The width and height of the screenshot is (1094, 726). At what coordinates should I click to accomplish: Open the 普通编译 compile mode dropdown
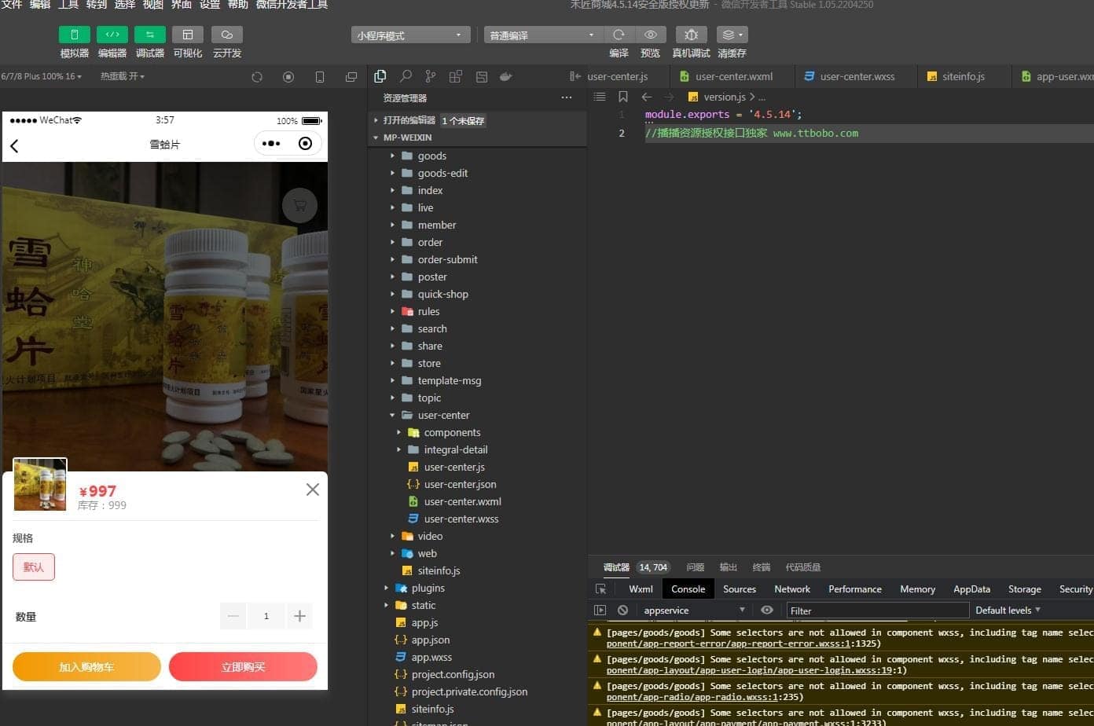543,35
